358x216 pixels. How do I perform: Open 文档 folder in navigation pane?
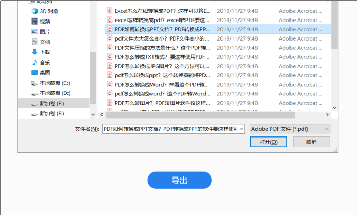(x=45, y=42)
